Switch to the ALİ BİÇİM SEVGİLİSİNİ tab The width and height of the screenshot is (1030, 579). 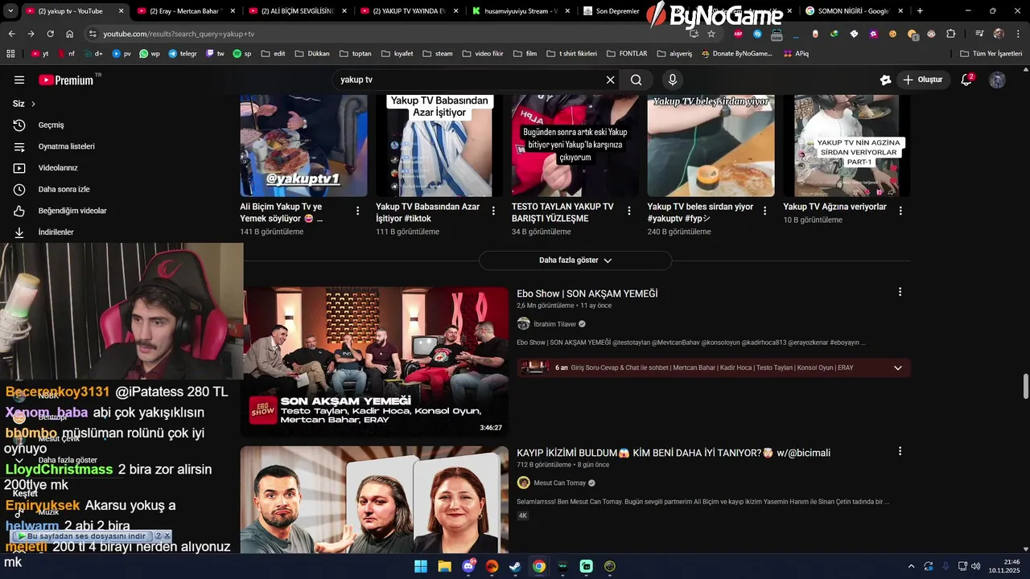296,11
